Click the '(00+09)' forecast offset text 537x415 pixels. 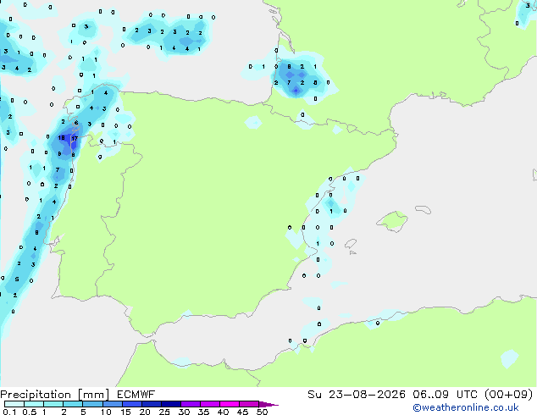(x=508, y=395)
